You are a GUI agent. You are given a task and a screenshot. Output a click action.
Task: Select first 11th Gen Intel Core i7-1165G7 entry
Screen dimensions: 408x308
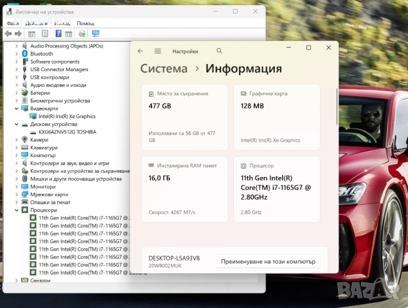pyautogui.click(x=84, y=218)
